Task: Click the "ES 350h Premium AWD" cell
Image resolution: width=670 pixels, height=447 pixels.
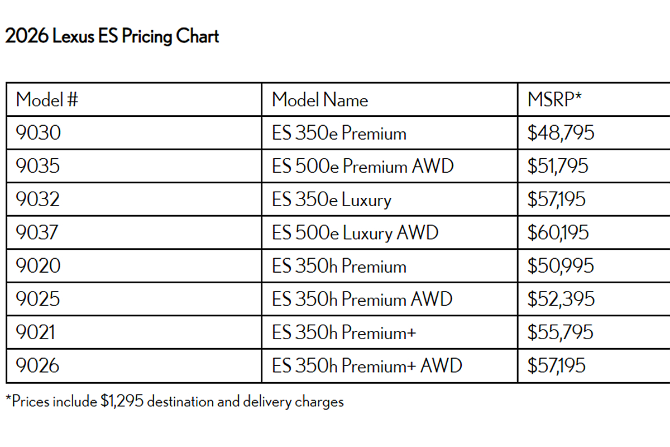Action: [x=362, y=299]
